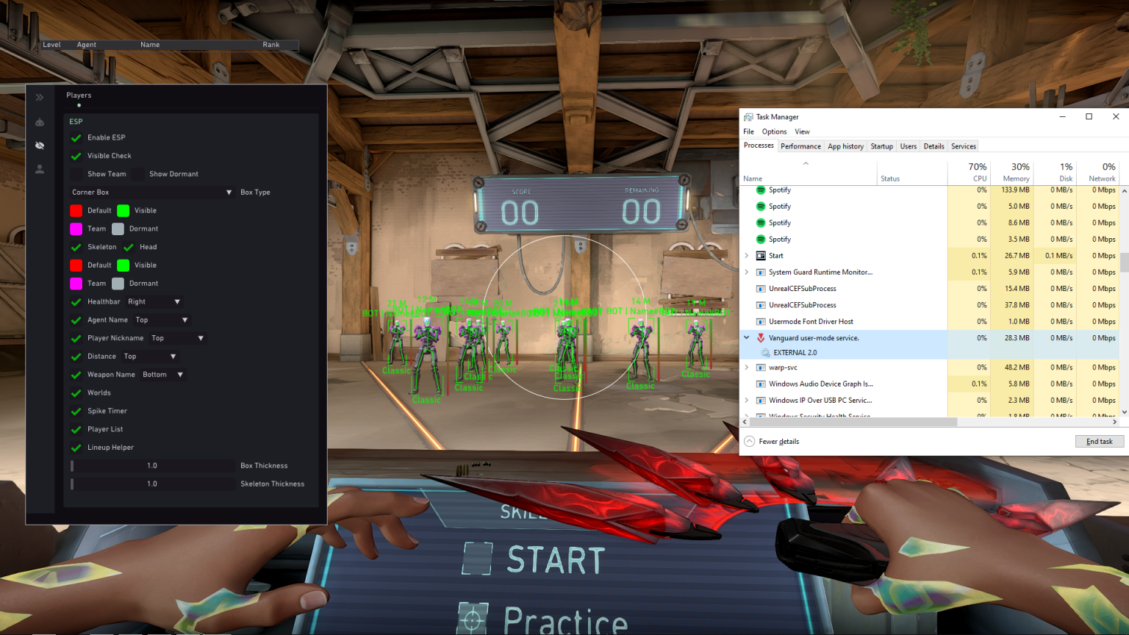Click Spotify icon in the 3.5 MB row
This screenshot has width=1129, height=635.
[761, 240]
